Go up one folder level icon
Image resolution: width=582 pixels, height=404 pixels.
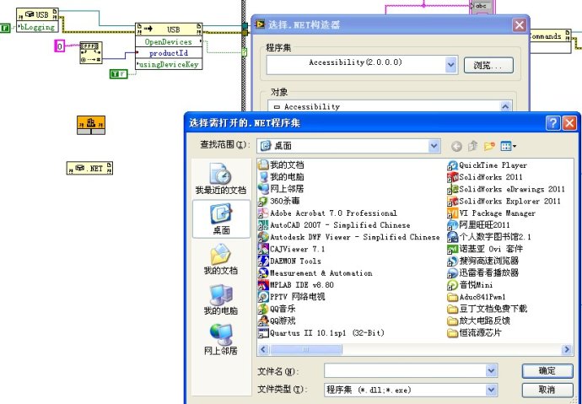[x=473, y=146]
